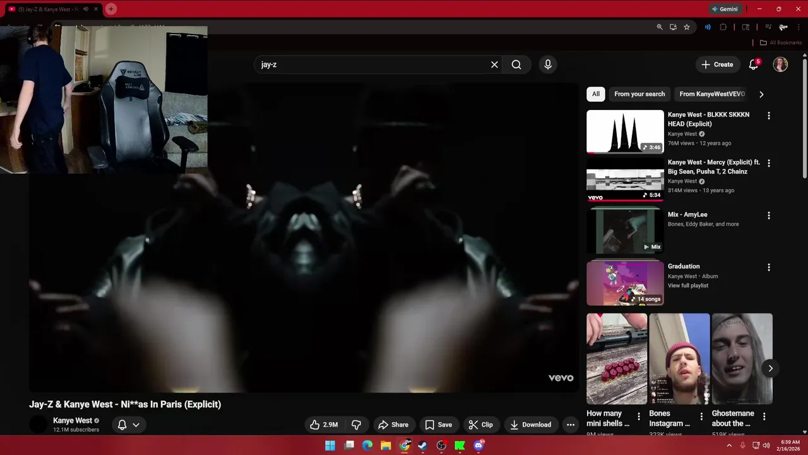The height and width of the screenshot is (455, 808).
Task: Open YouTube notifications bell
Action: pos(754,64)
